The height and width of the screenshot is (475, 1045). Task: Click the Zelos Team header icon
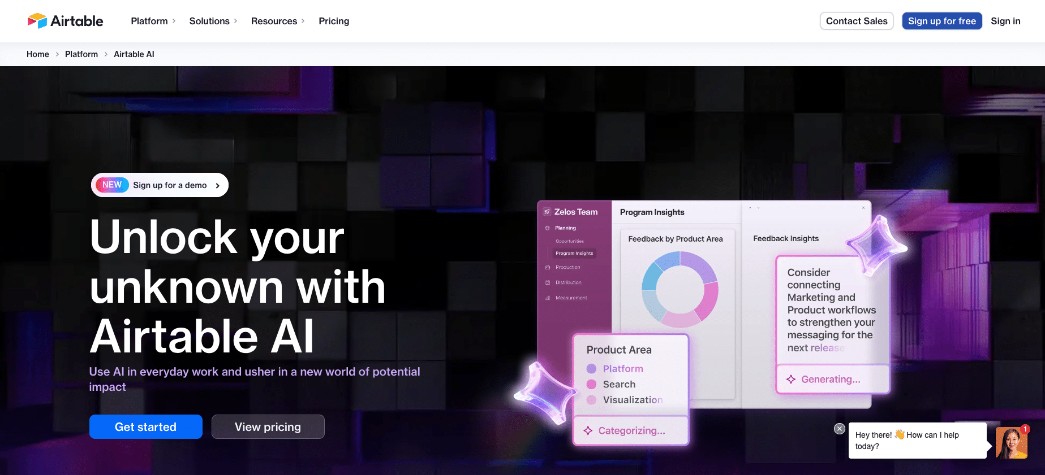[547, 212]
